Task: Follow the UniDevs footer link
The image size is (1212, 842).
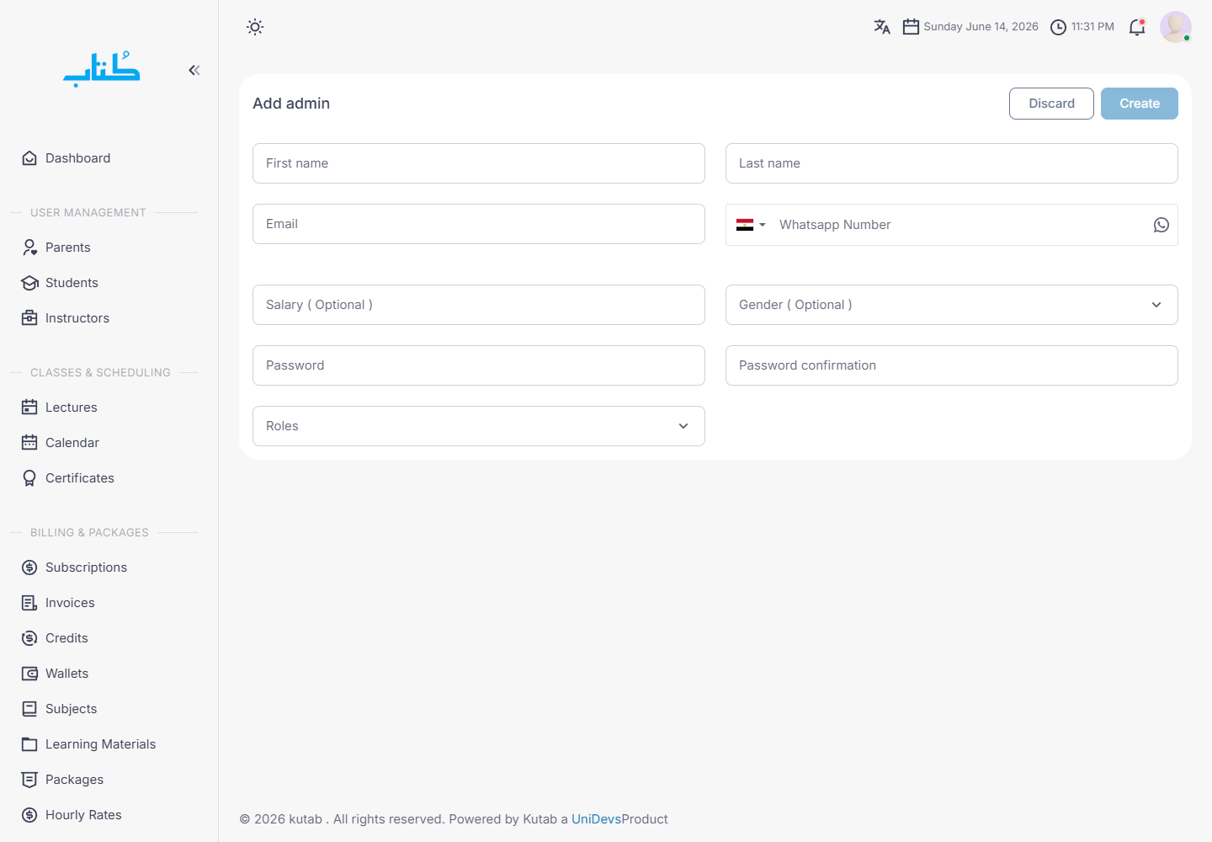Action: point(596,819)
